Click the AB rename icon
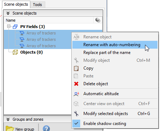The width and height of the screenshot is (160, 131). point(76,37)
